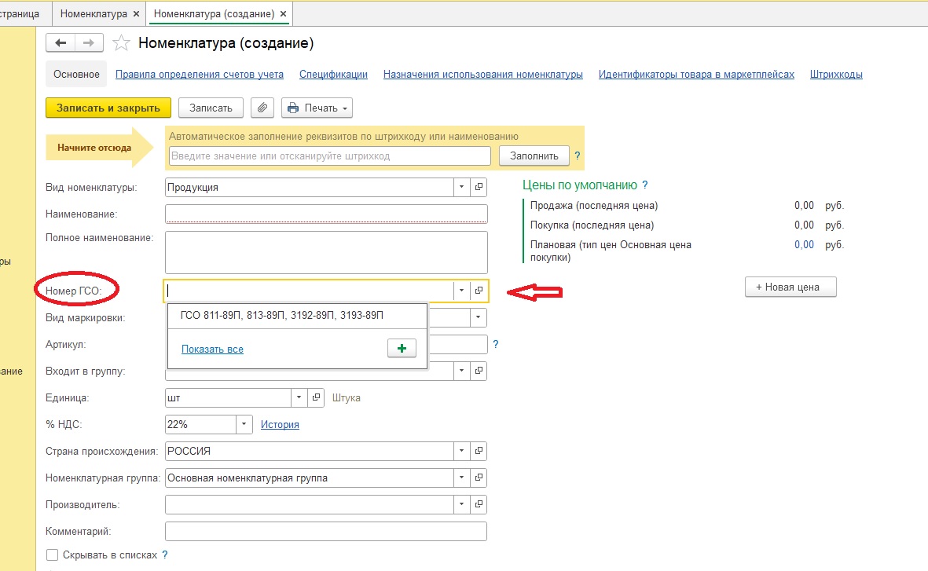
Task: Click the Заполнить button
Action: click(534, 156)
